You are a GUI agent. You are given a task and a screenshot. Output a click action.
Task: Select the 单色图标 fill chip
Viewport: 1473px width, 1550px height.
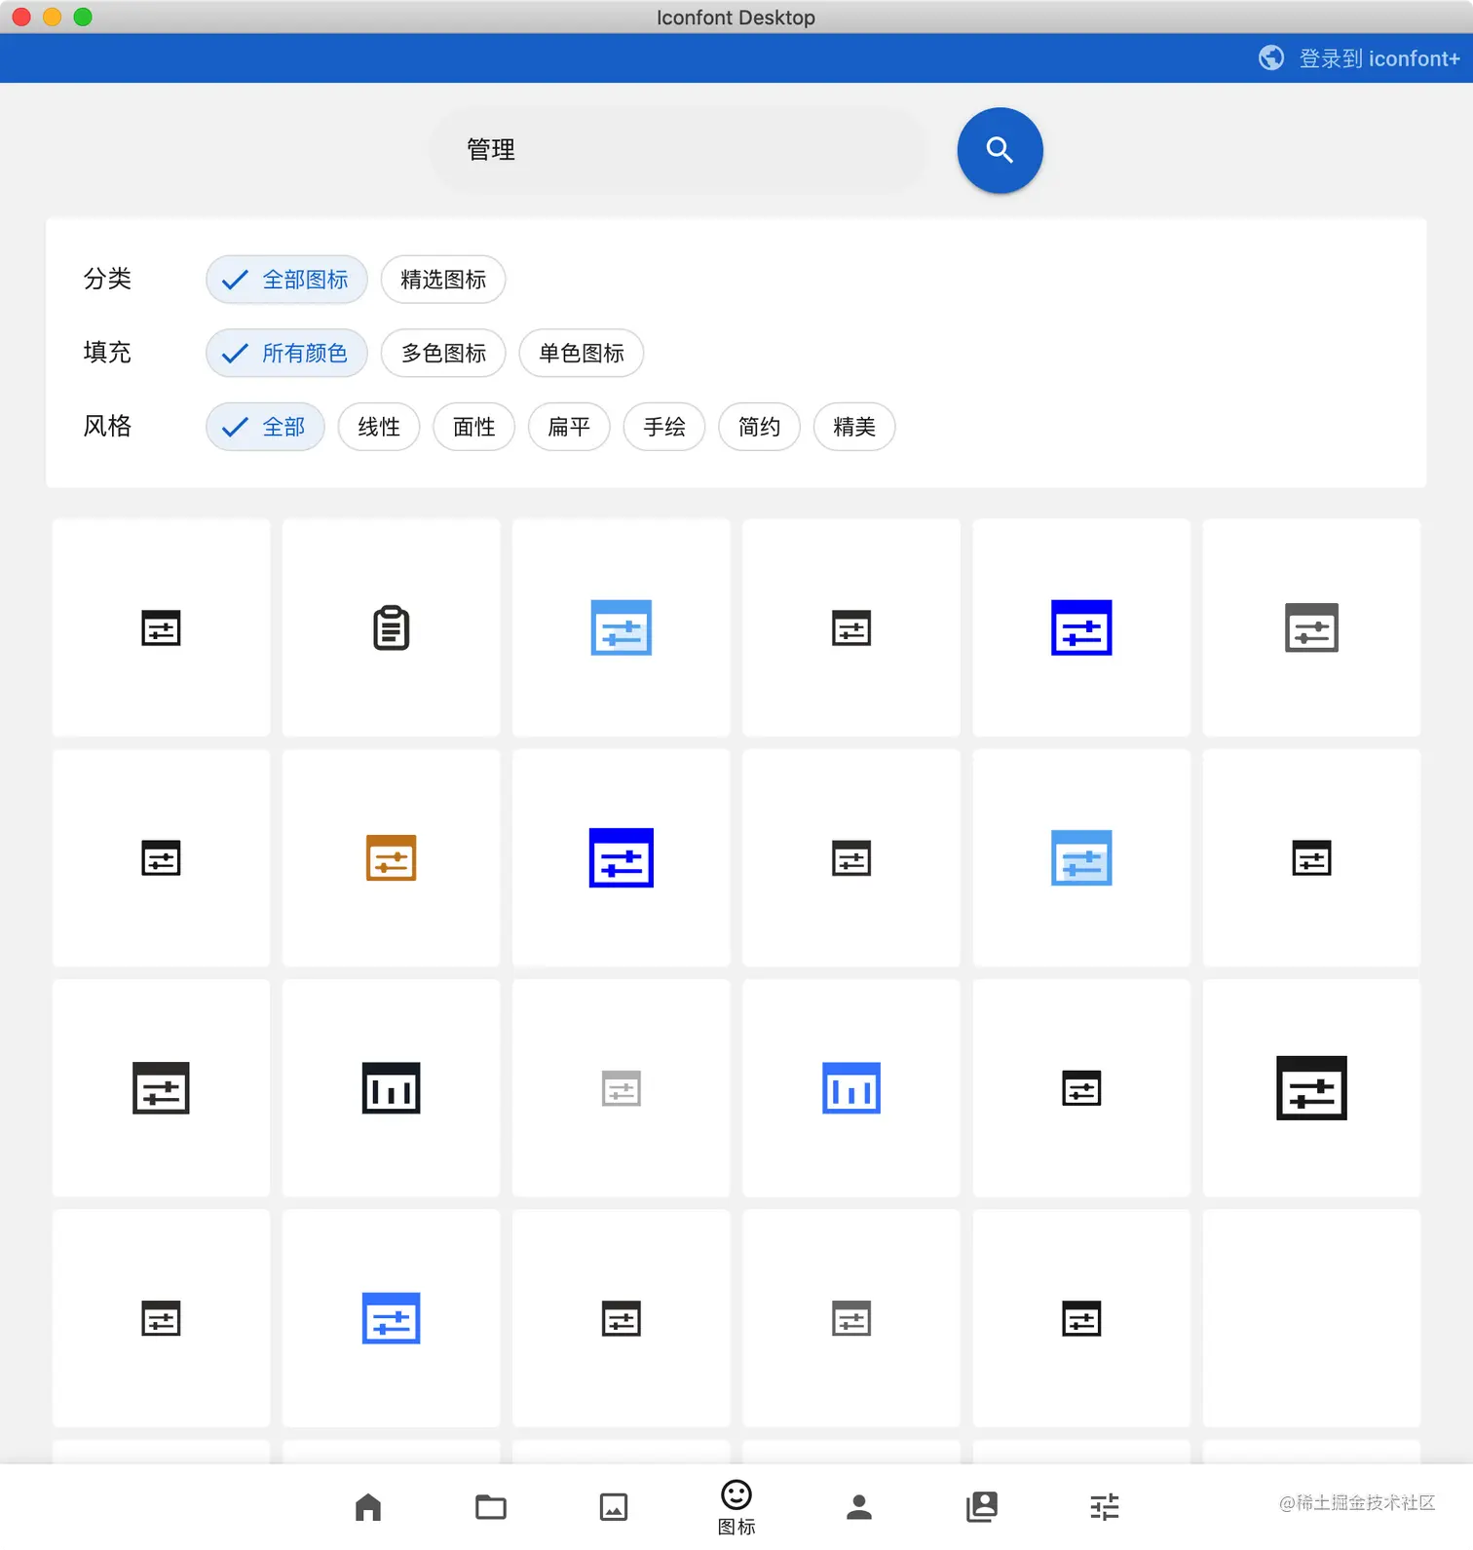582,353
